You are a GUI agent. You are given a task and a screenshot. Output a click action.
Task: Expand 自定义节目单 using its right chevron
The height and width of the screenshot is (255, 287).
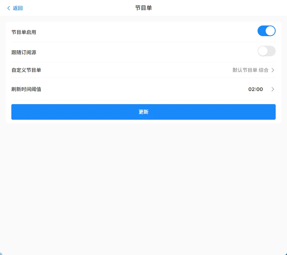coord(273,70)
